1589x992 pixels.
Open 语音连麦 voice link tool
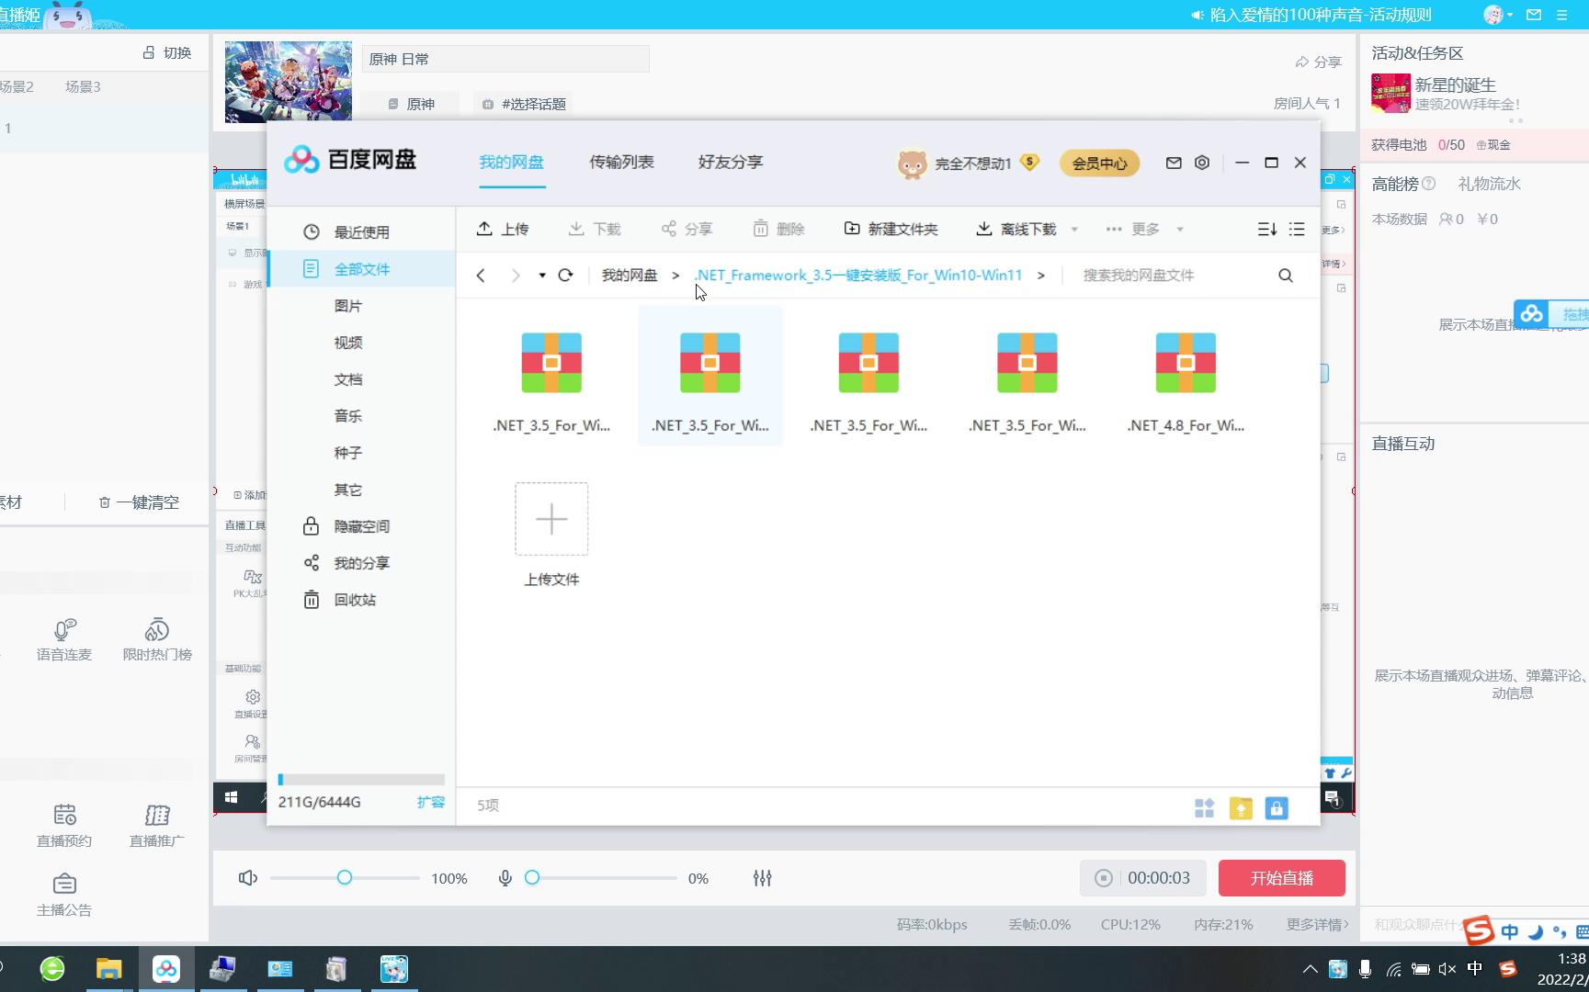point(64,640)
